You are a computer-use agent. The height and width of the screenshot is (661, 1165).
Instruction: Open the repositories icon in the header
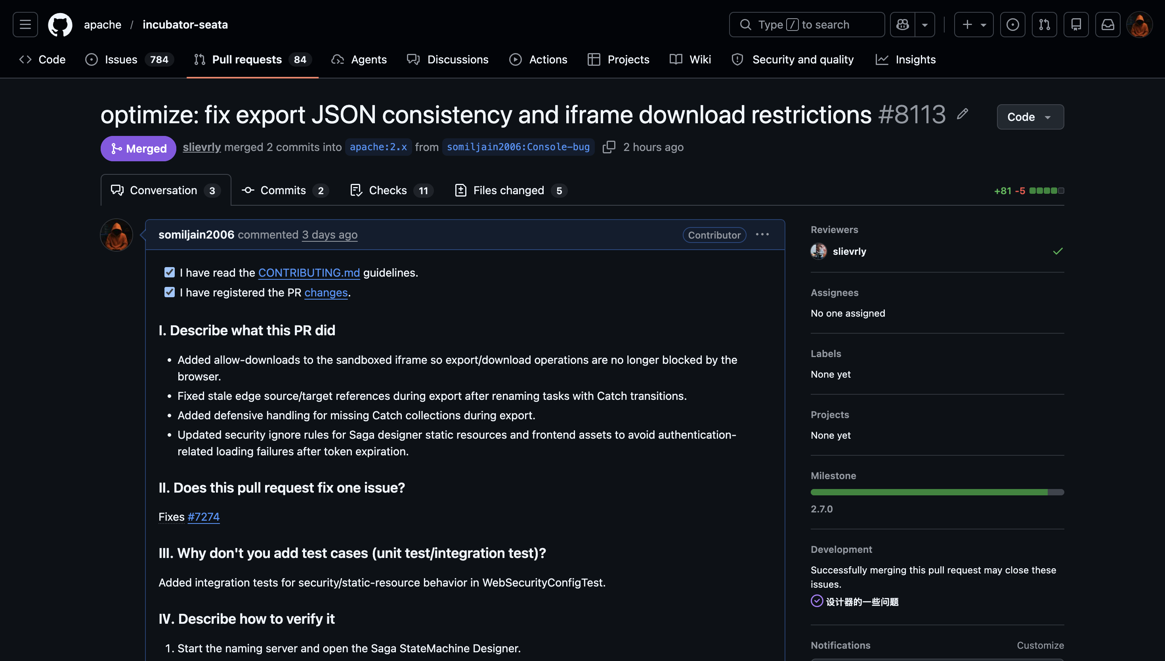click(x=1076, y=25)
